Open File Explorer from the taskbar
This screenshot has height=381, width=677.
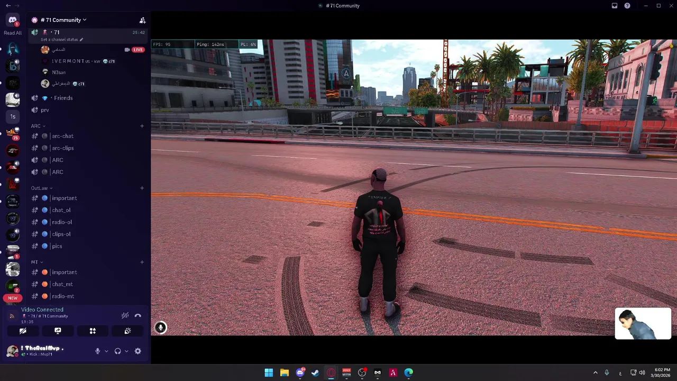click(x=284, y=373)
